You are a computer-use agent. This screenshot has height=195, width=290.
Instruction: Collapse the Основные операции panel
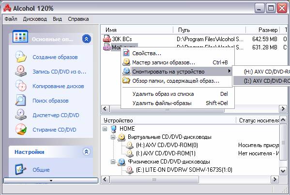(86, 39)
